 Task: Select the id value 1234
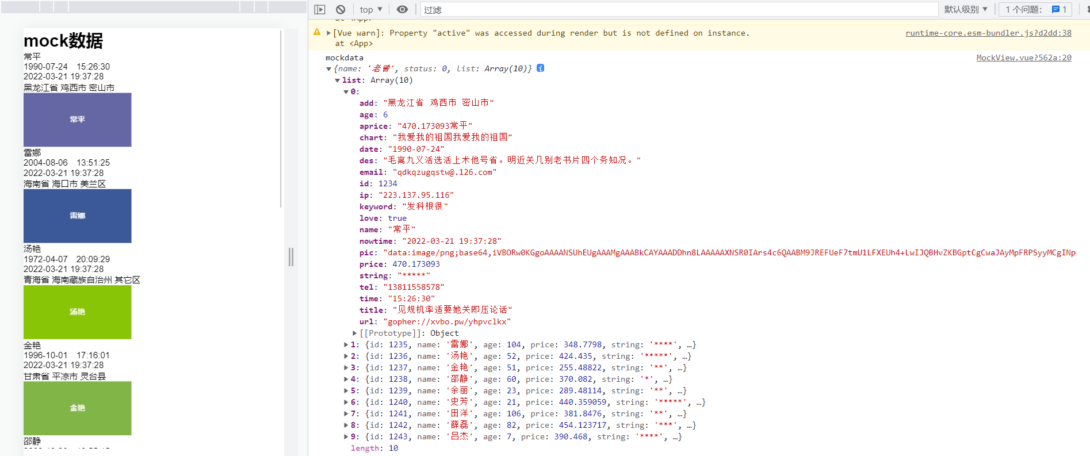388,183
